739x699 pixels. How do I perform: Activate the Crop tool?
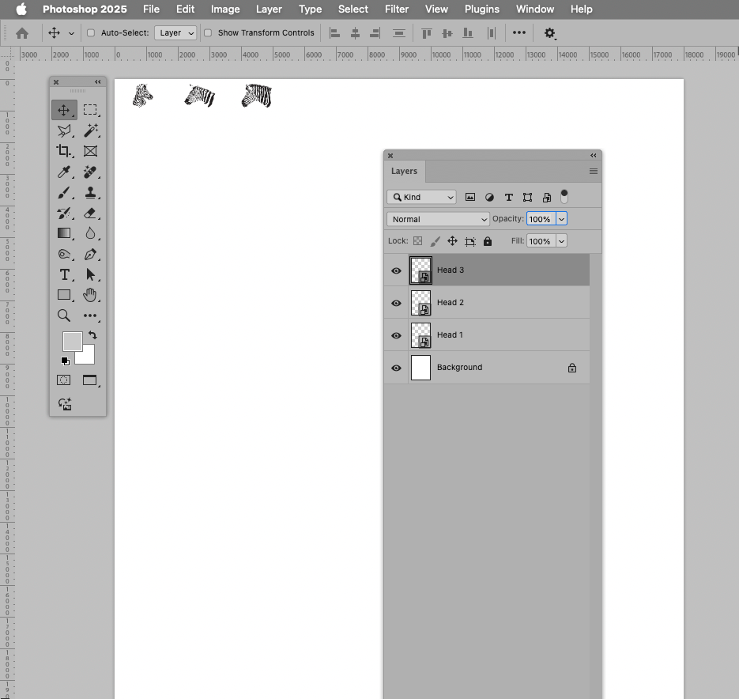(x=64, y=151)
